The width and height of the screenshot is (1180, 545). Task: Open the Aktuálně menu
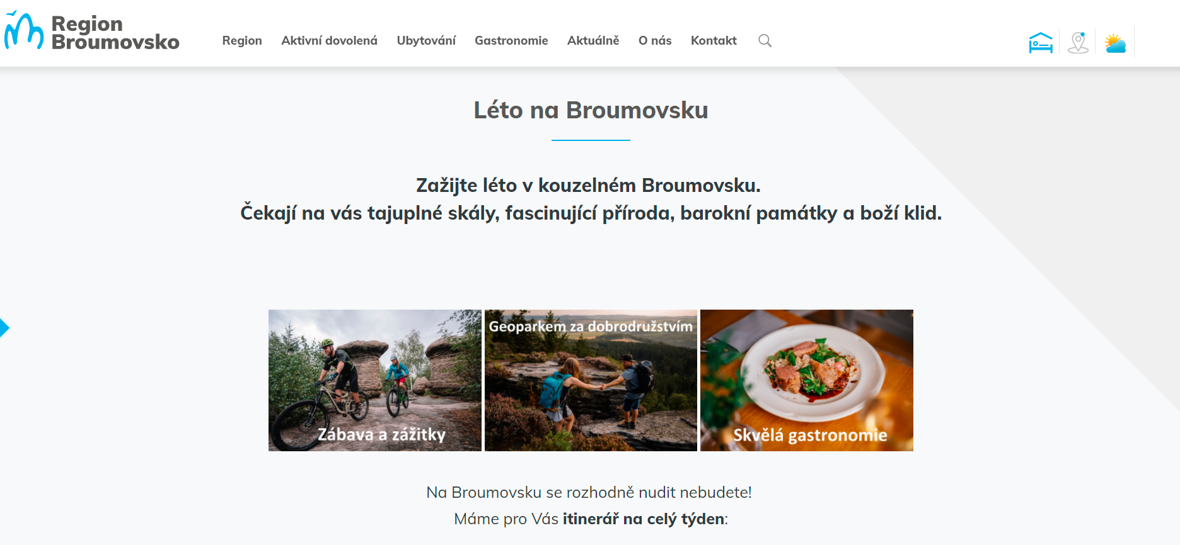pyautogui.click(x=593, y=41)
